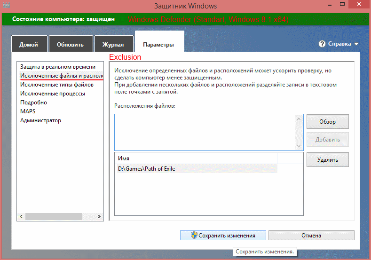The width and height of the screenshot is (371, 260).
Task: Click Сохранить изменения with shield icon
Action: (223, 236)
